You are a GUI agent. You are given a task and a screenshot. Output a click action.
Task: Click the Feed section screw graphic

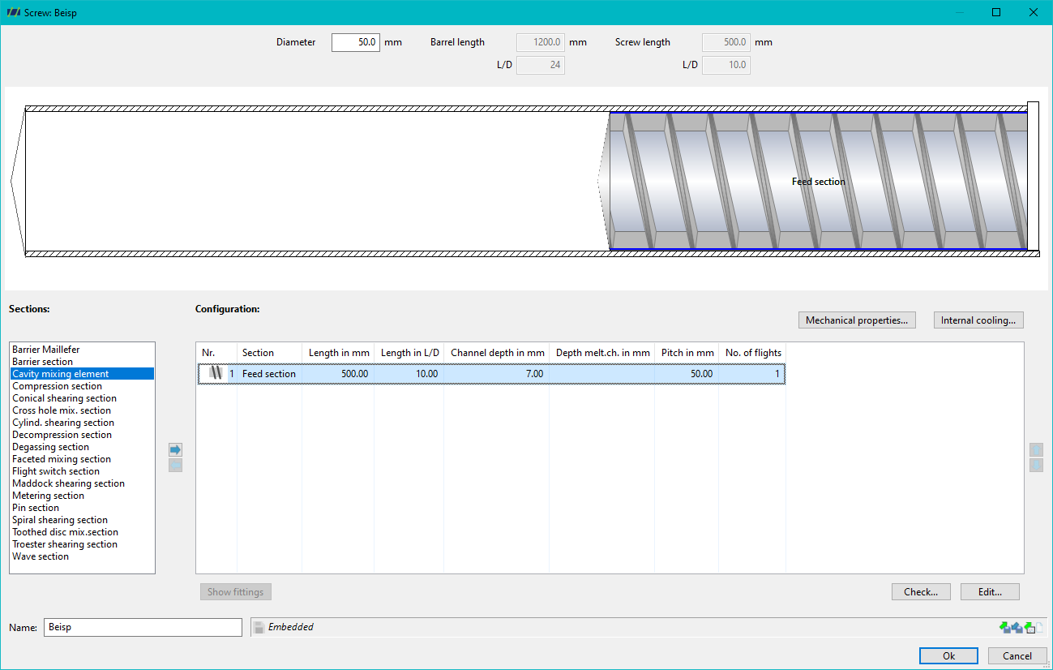[x=818, y=181]
